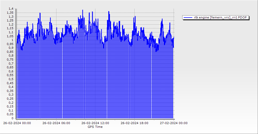The height and width of the screenshot is (134, 258).
Task: Click the '27-02-2024 00:00' time label
Action: (x=174, y=123)
